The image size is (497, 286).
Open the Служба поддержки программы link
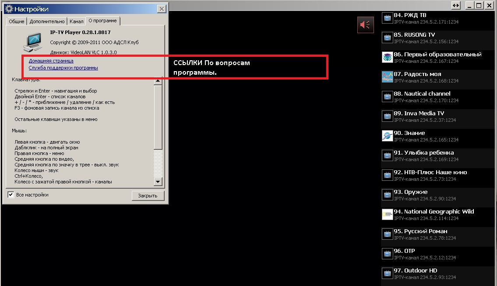point(63,68)
